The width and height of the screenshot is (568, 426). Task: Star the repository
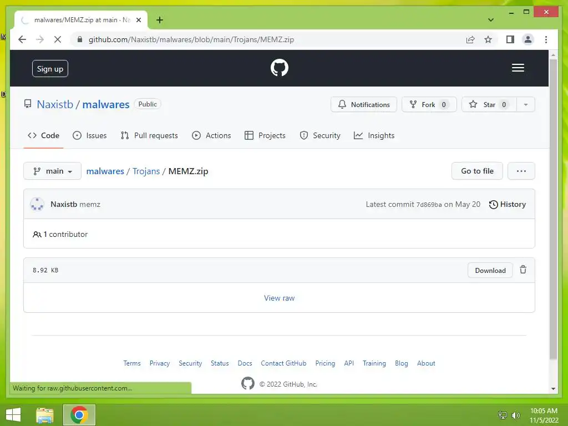(x=489, y=104)
